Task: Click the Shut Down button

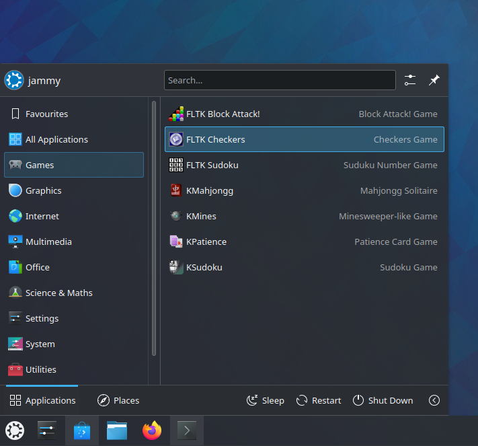Action: (383, 400)
